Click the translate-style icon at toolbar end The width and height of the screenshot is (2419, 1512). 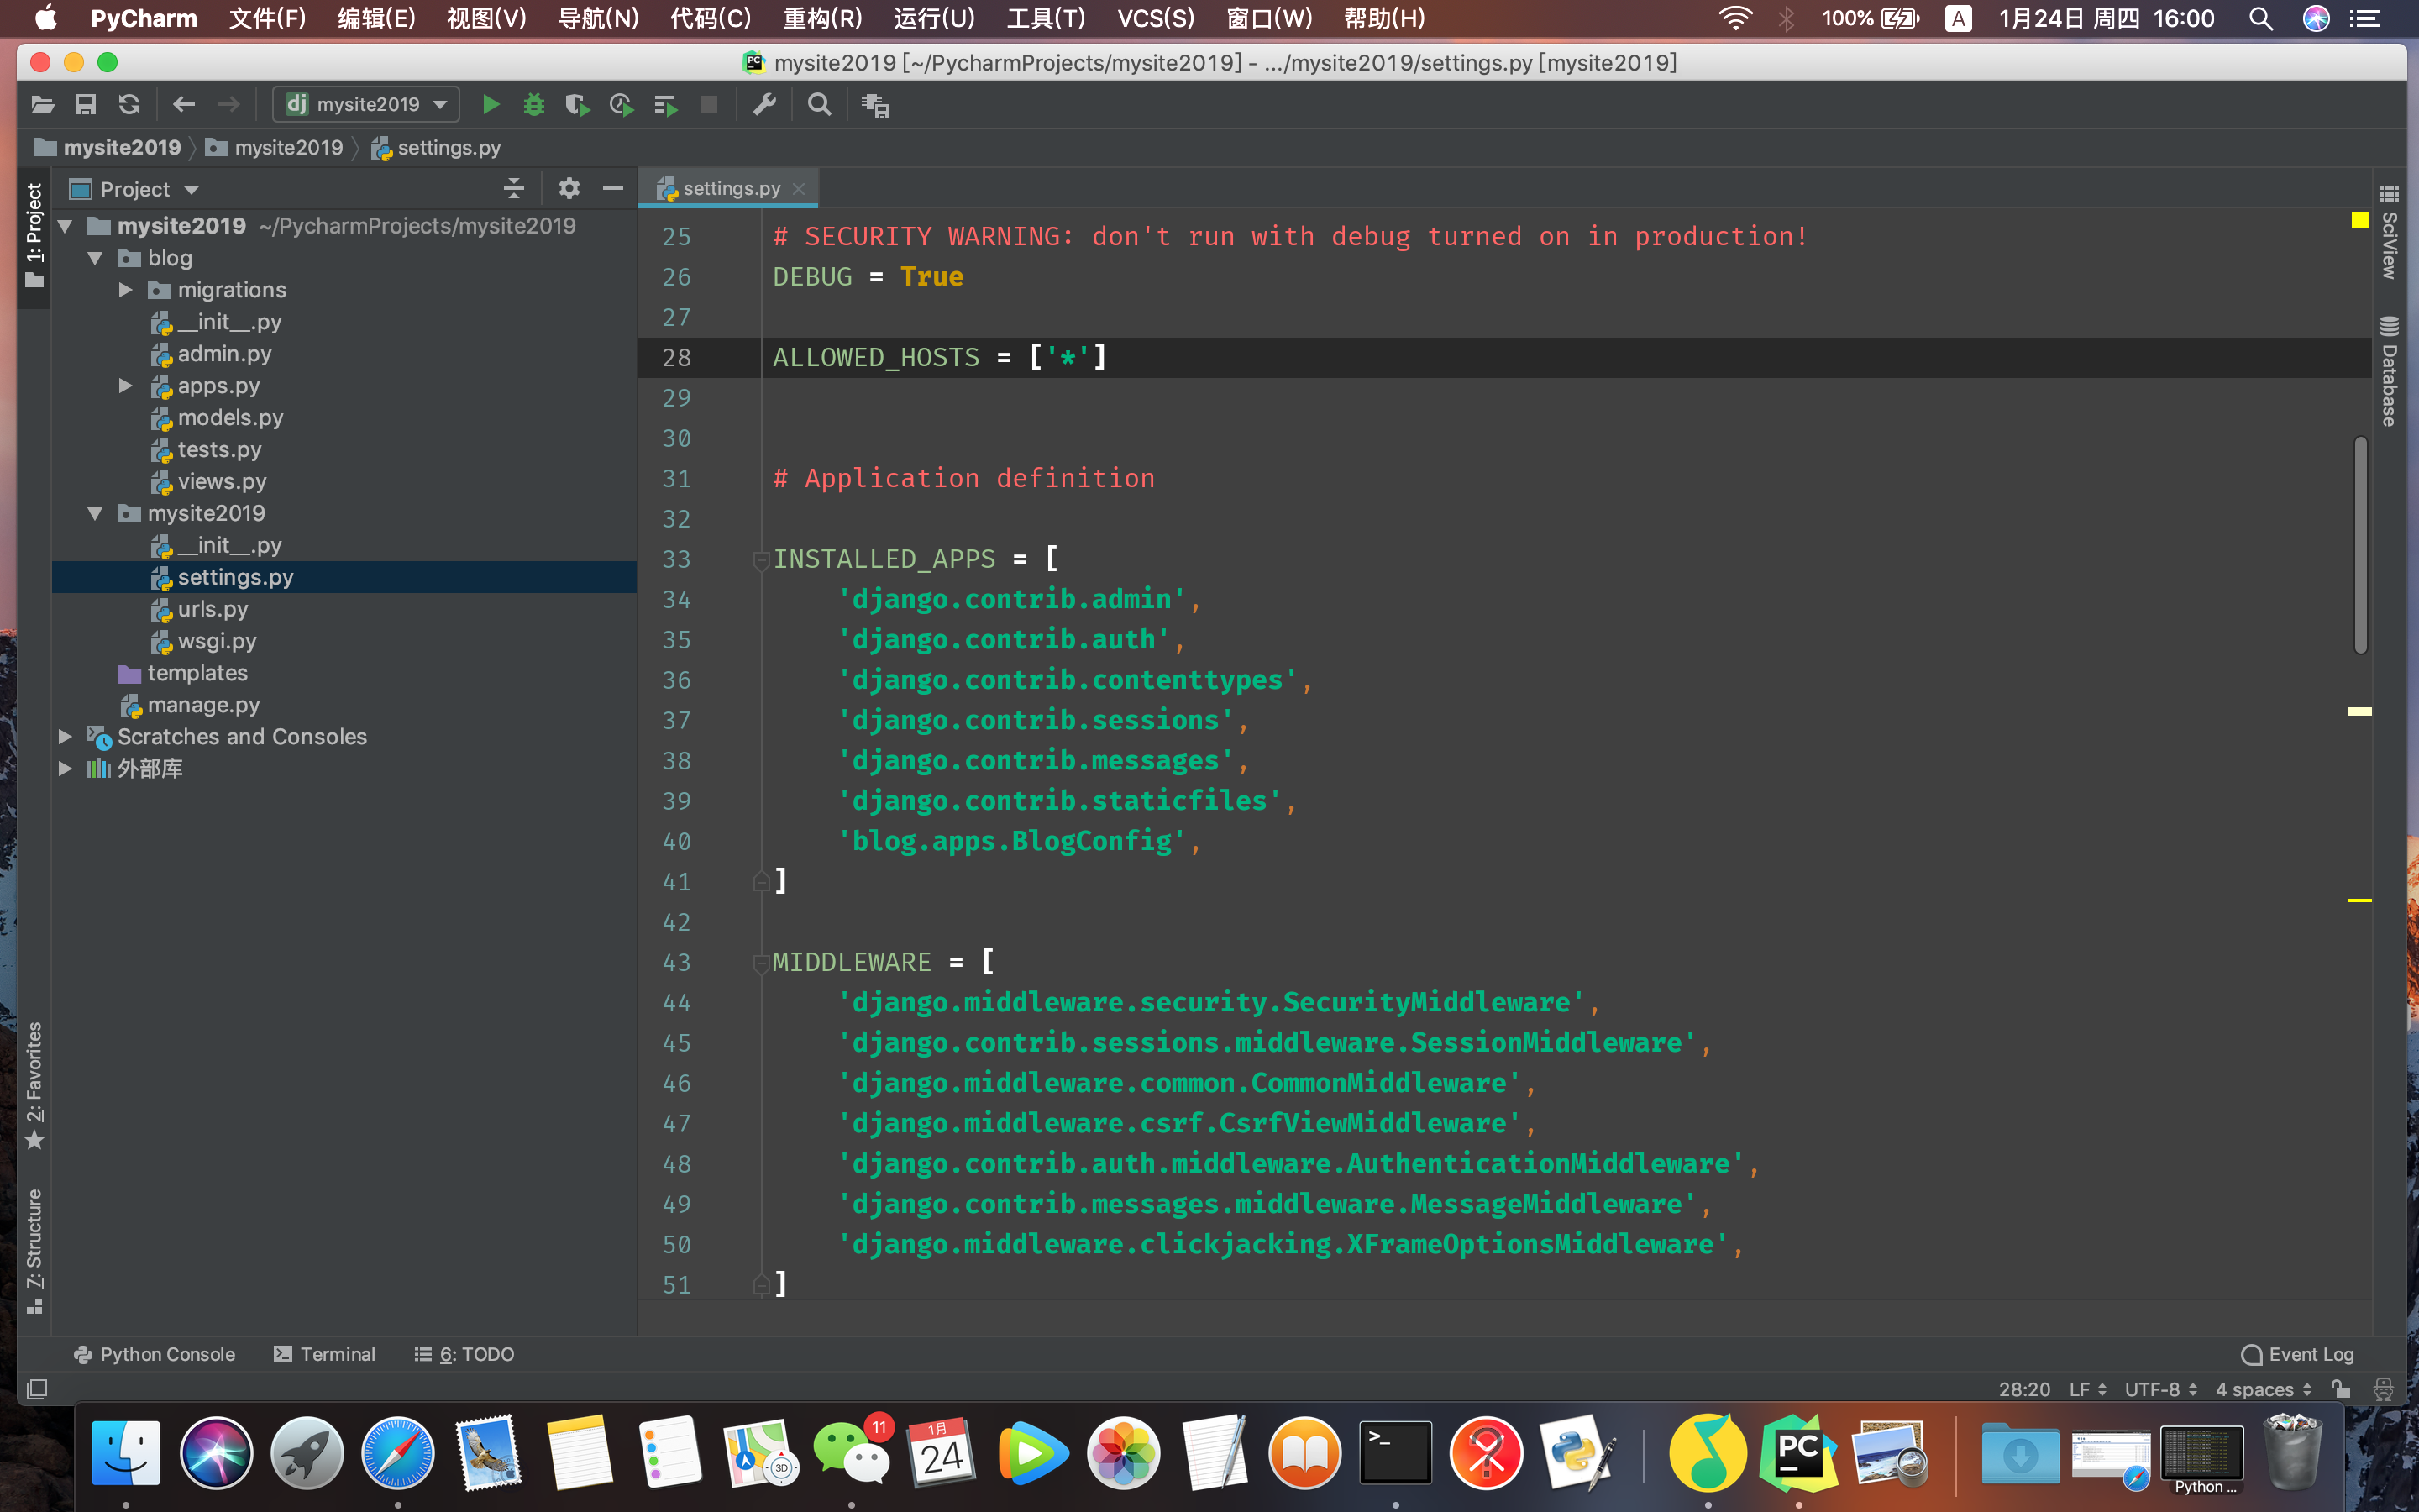tap(876, 105)
